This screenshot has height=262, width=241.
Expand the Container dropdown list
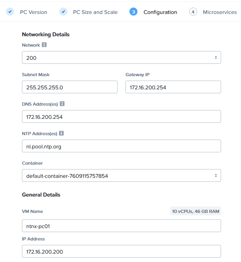coord(121,175)
